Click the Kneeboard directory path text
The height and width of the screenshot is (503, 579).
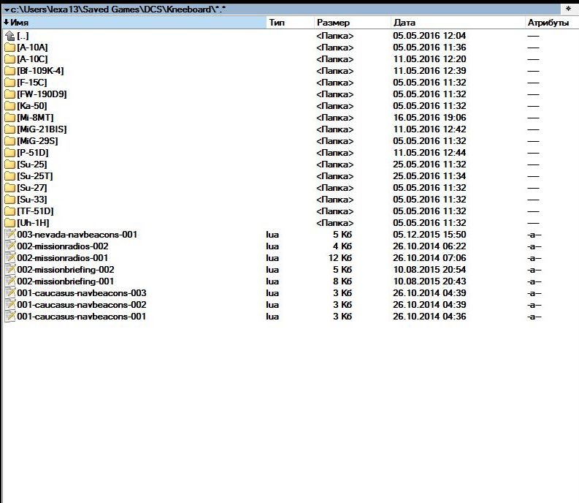pyautogui.click(x=118, y=10)
